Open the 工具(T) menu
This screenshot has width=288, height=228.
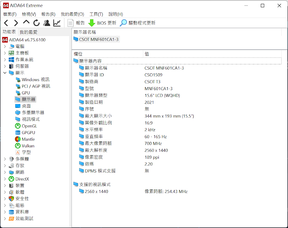pos(96,14)
